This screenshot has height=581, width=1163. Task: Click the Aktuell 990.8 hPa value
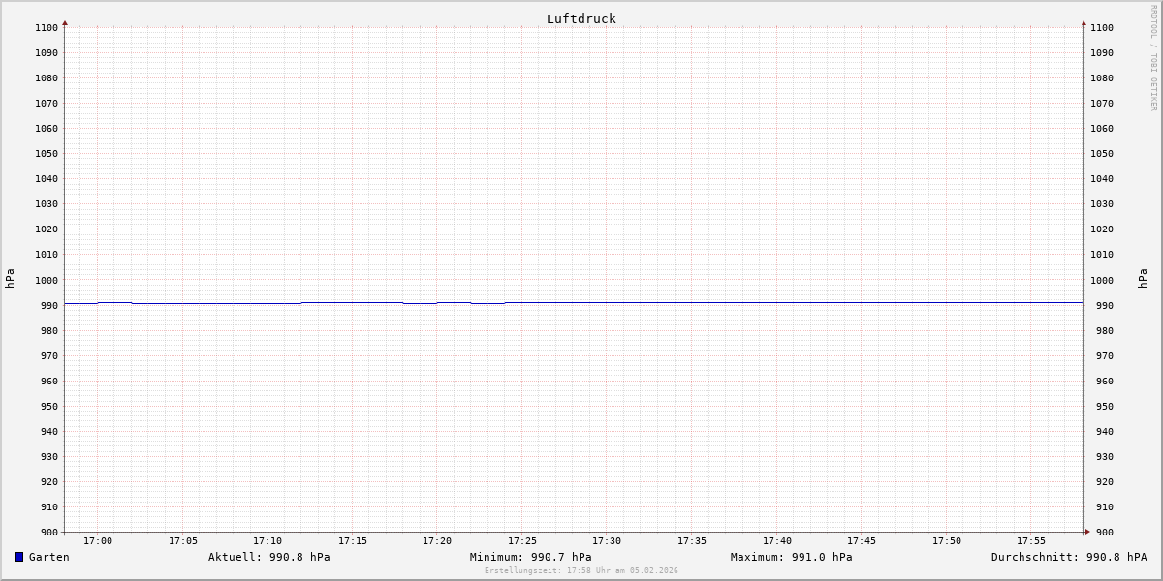(x=268, y=557)
